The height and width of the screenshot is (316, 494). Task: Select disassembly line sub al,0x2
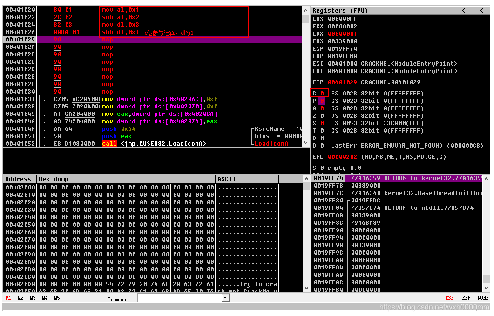pyautogui.click(x=120, y=17)
